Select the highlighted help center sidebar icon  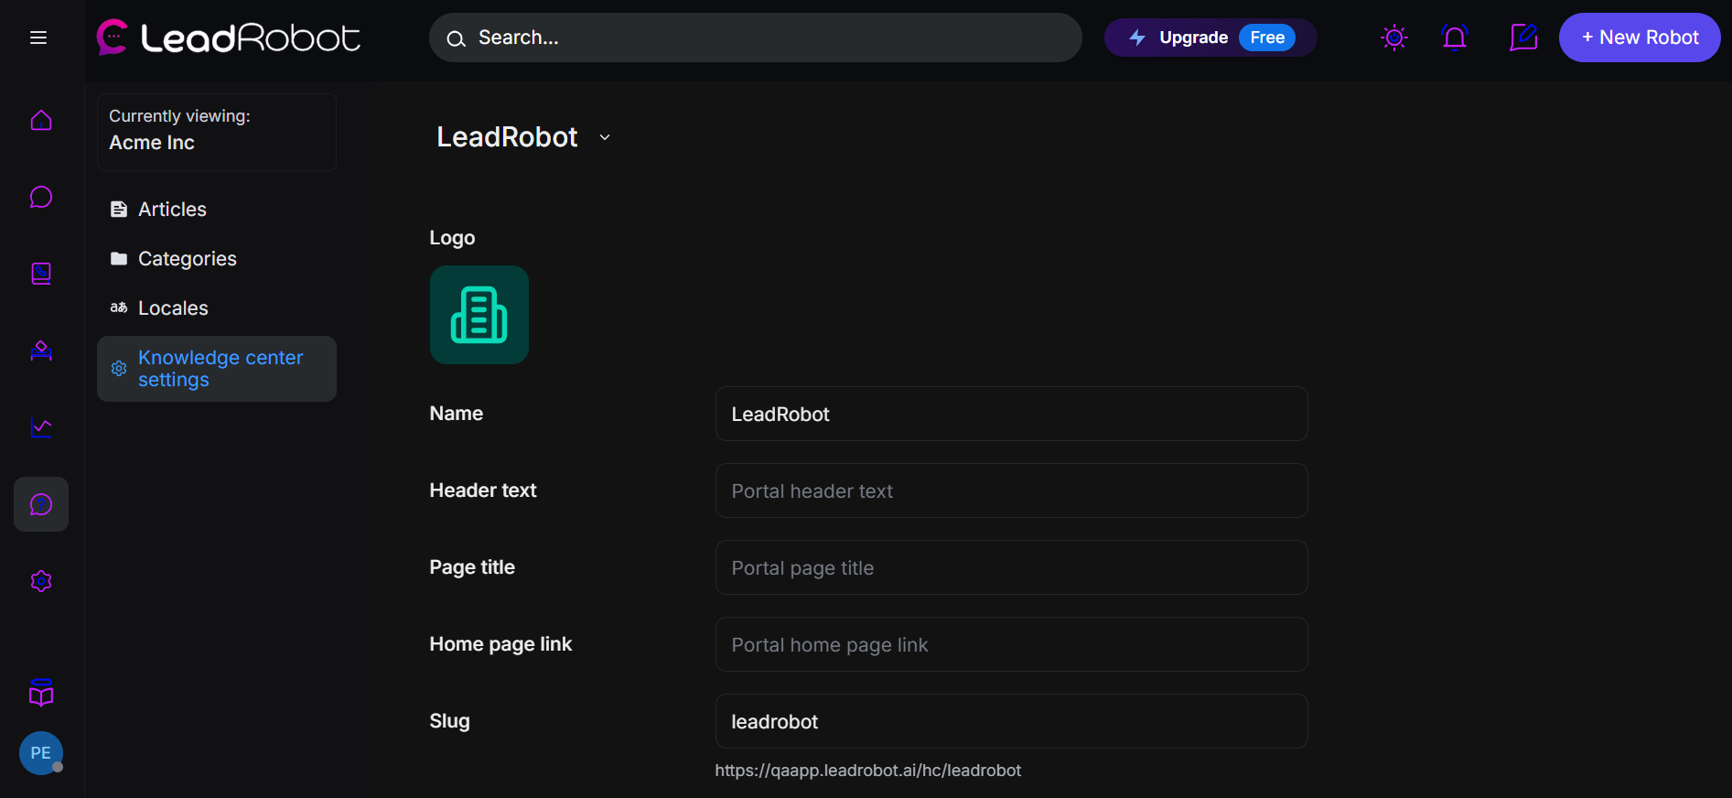point(41,504)
